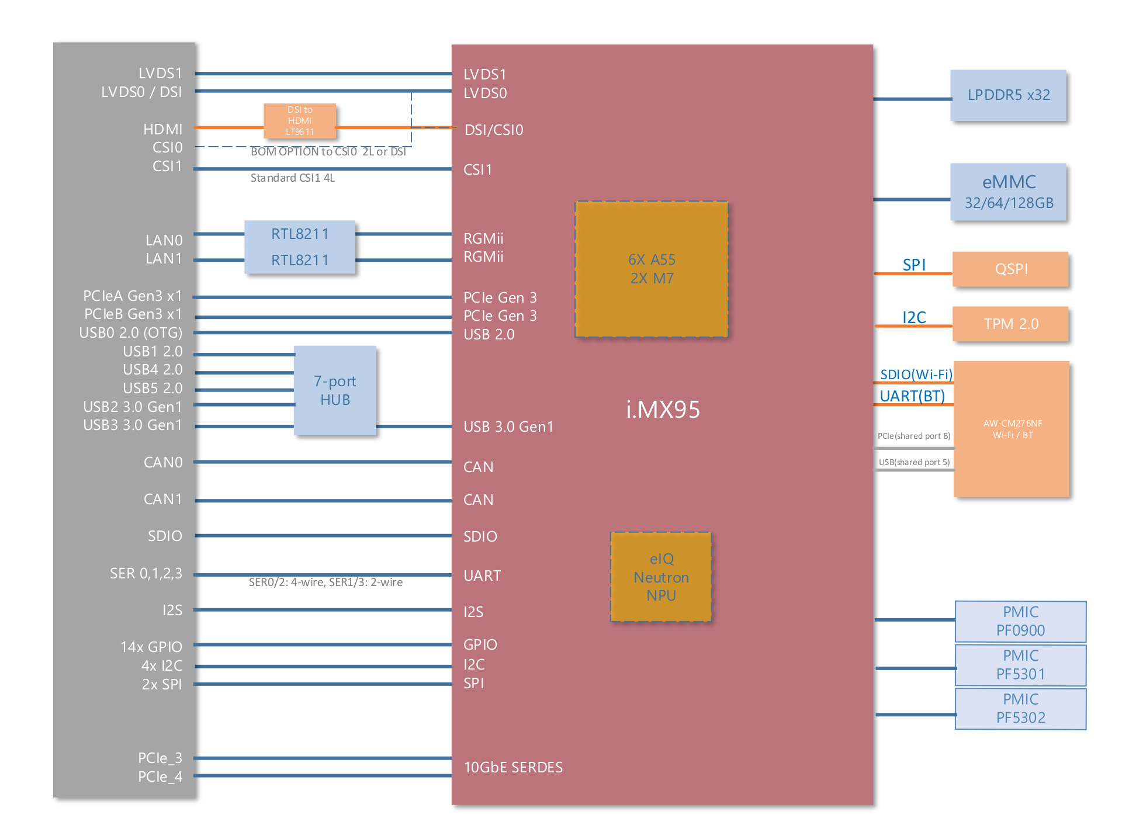1136x839 pixels.
Task: Click the RTL8211 block connected to LAN0
Action: (x=300, y=234)
